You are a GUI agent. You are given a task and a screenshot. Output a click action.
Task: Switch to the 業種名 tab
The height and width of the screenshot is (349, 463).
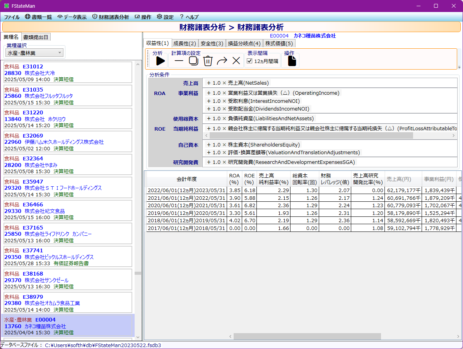[11, 37]
